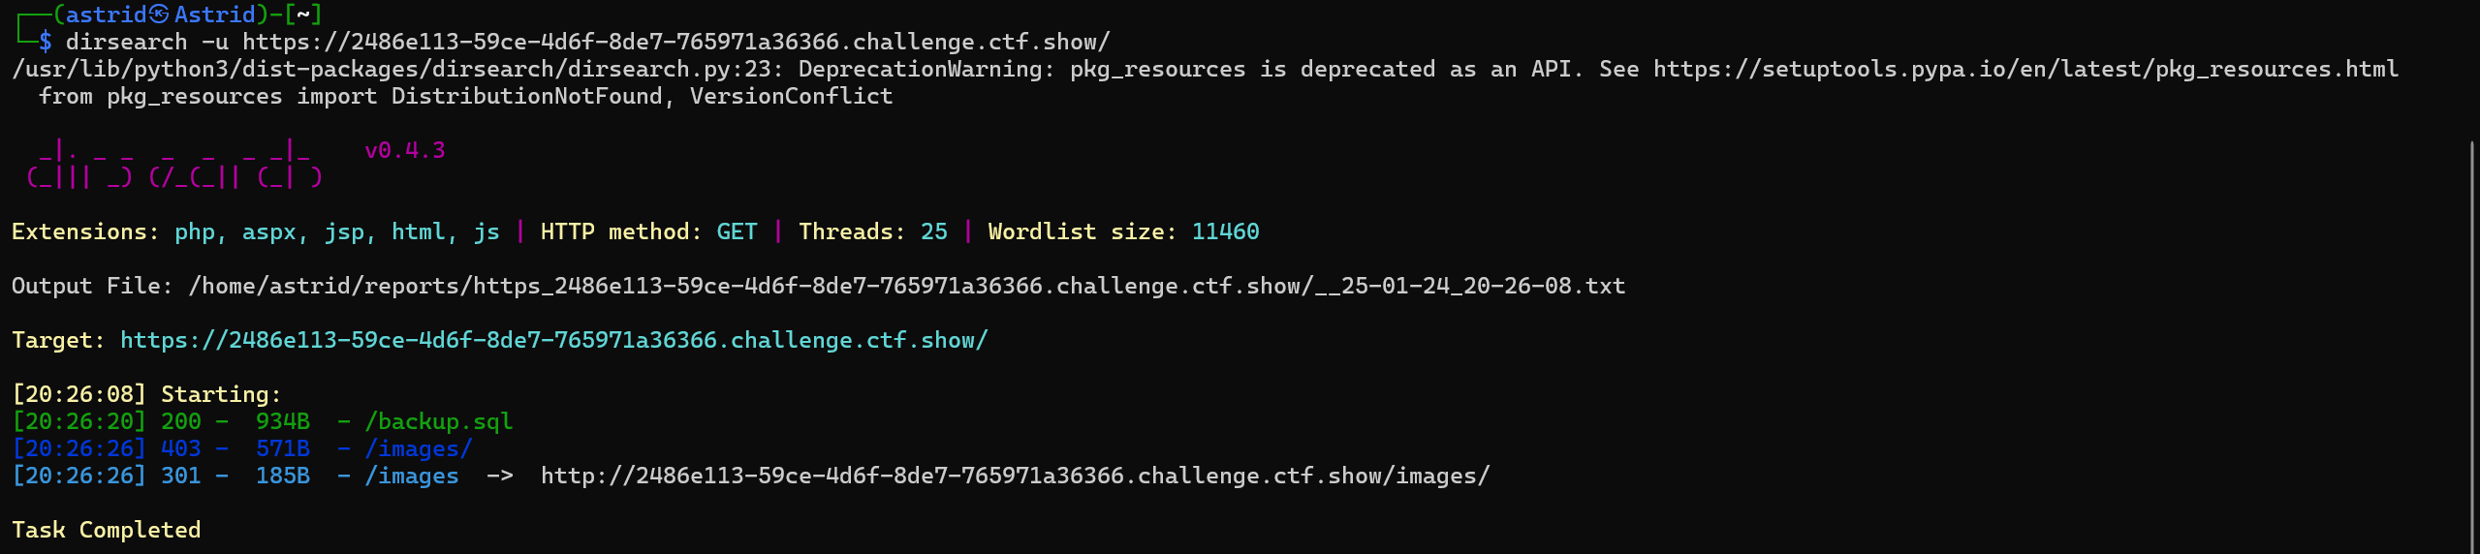Image resolution: width=2480 pixels, height=554 pixels.
Task: Click the dirsearch ASCII art logo
Action: click(x=174, y=165)
